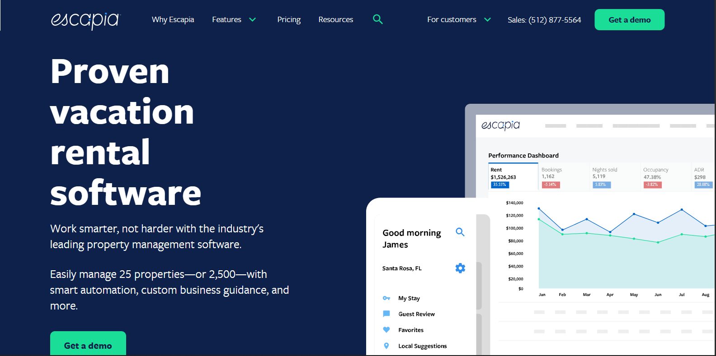Open the Features menu

point(227,19)
